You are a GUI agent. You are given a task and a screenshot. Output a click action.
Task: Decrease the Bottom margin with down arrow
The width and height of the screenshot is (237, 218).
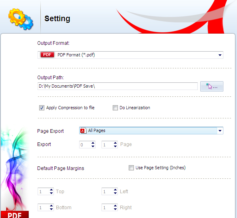[x=52, y=209]
